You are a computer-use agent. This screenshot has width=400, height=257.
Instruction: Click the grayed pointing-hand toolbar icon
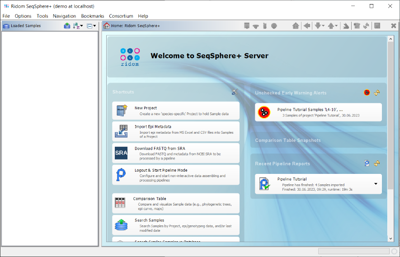[x=346, y=26]
